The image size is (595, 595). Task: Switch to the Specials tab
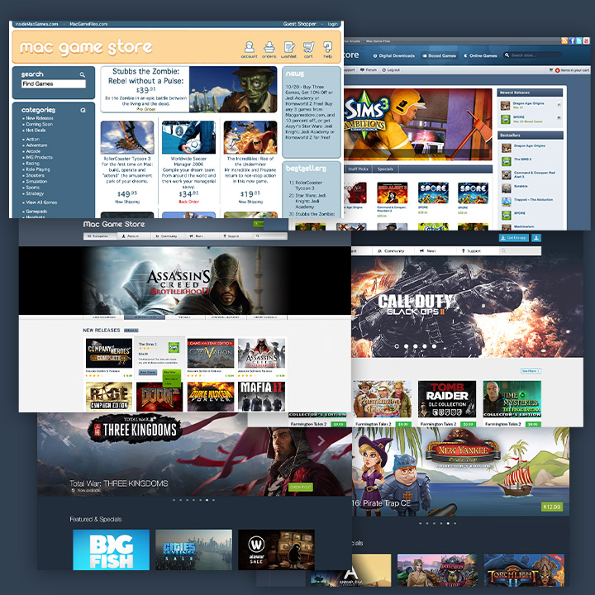387,168
